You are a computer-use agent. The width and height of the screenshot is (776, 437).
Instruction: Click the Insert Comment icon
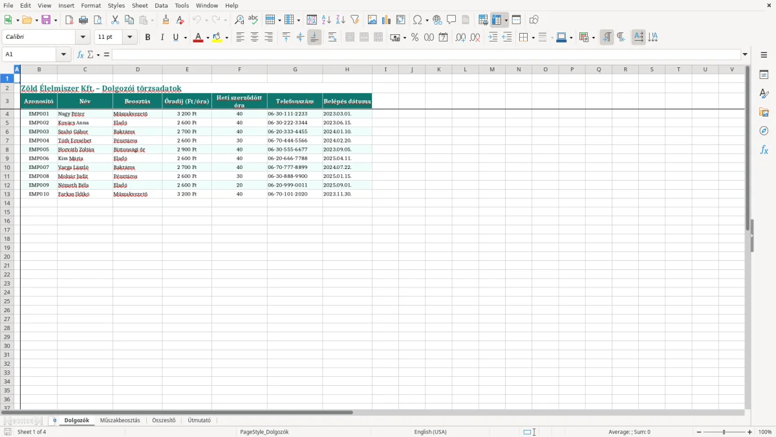[x=451, y=20]
